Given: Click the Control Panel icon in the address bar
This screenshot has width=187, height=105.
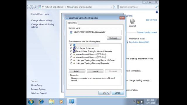Looking at the screenshot, I should click(x=40, y=7).
